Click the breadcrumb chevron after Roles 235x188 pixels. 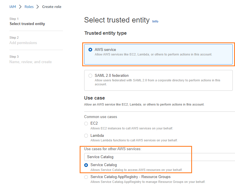38,7
